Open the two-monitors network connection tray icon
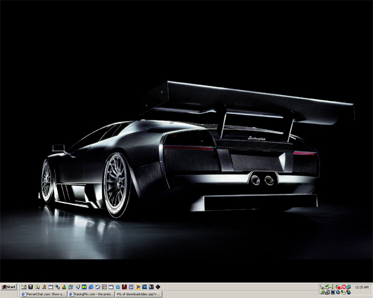This screenshot has height=298, width=373. [349, 287]
